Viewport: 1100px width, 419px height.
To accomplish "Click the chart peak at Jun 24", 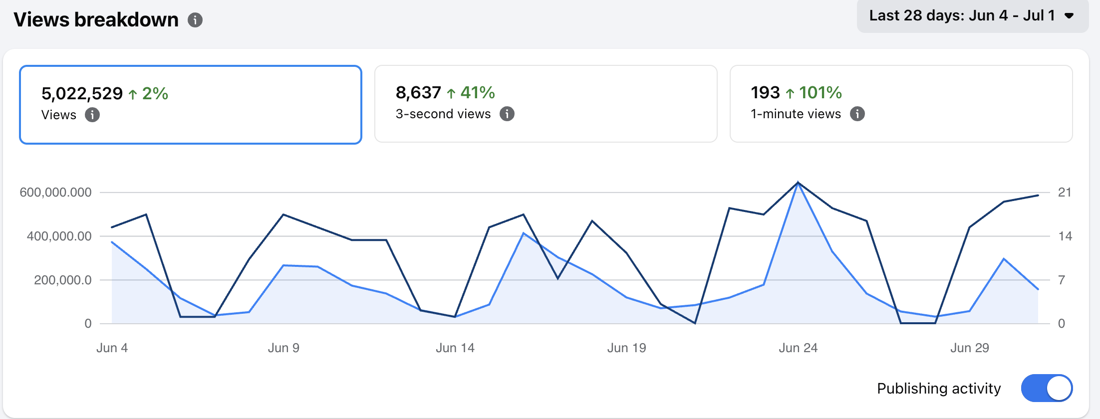I will pos(798,183).
